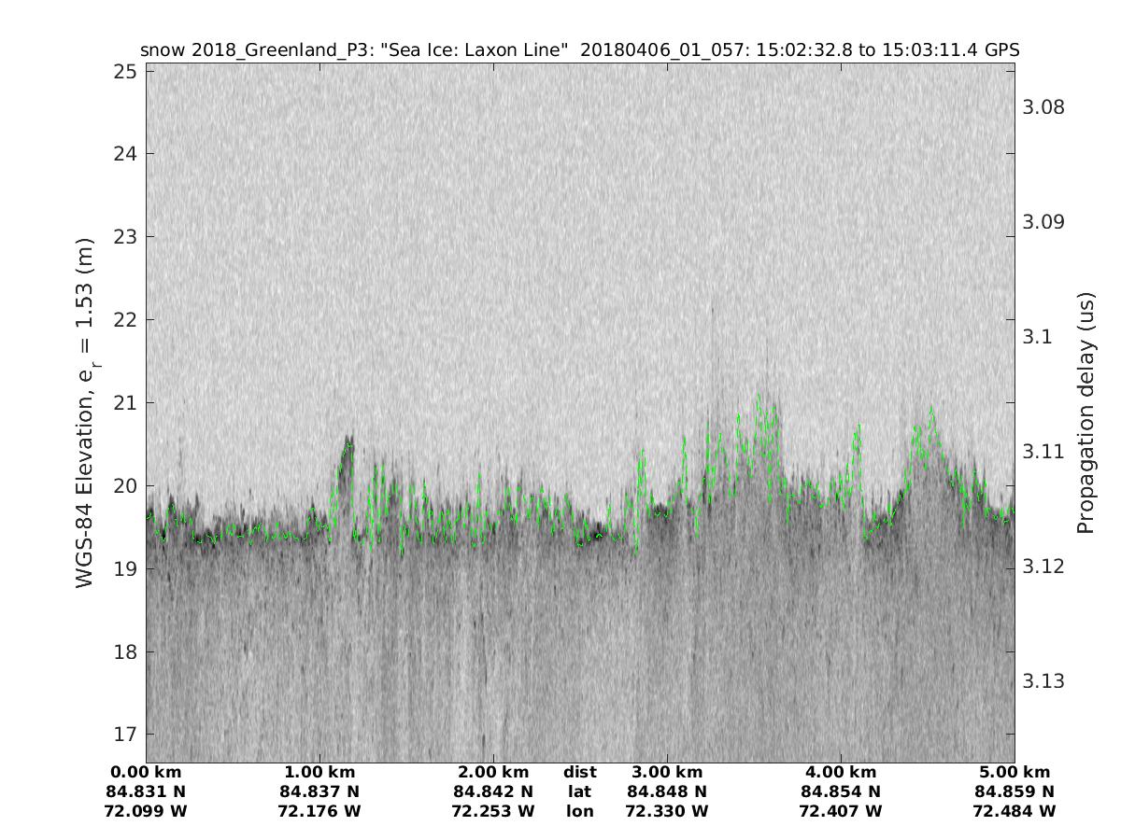Click the 19 elevation tick label
This screenshot has height=840, width=1121.
(x=125, y=568)
